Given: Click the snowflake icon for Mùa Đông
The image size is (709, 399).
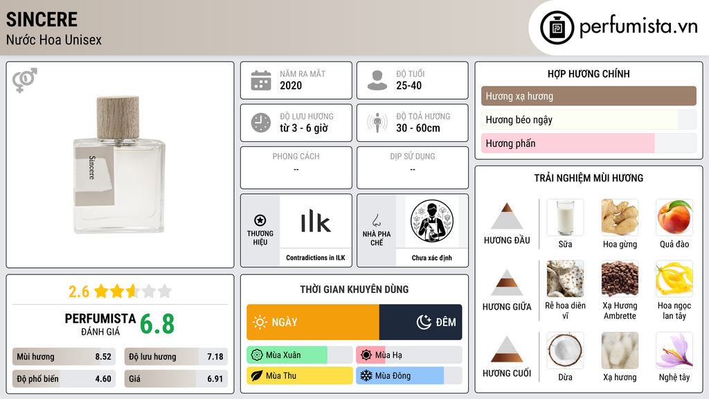Looking at the screenshot, I should (x=366, y=375).
